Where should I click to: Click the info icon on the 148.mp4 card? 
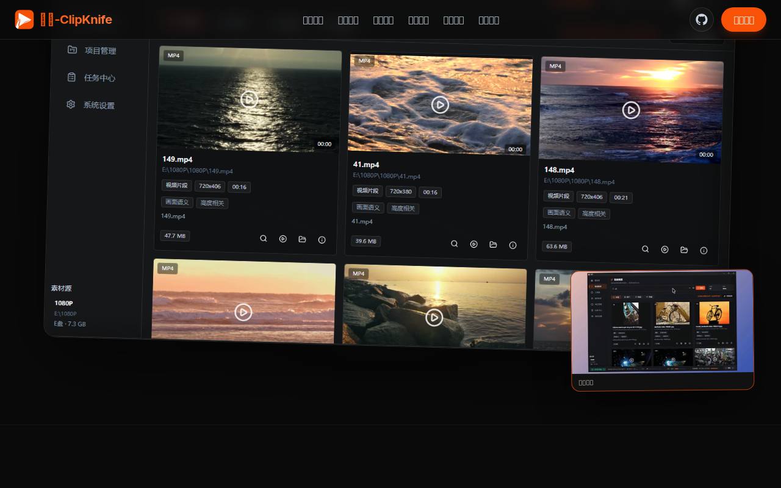(x=704, y=250)
